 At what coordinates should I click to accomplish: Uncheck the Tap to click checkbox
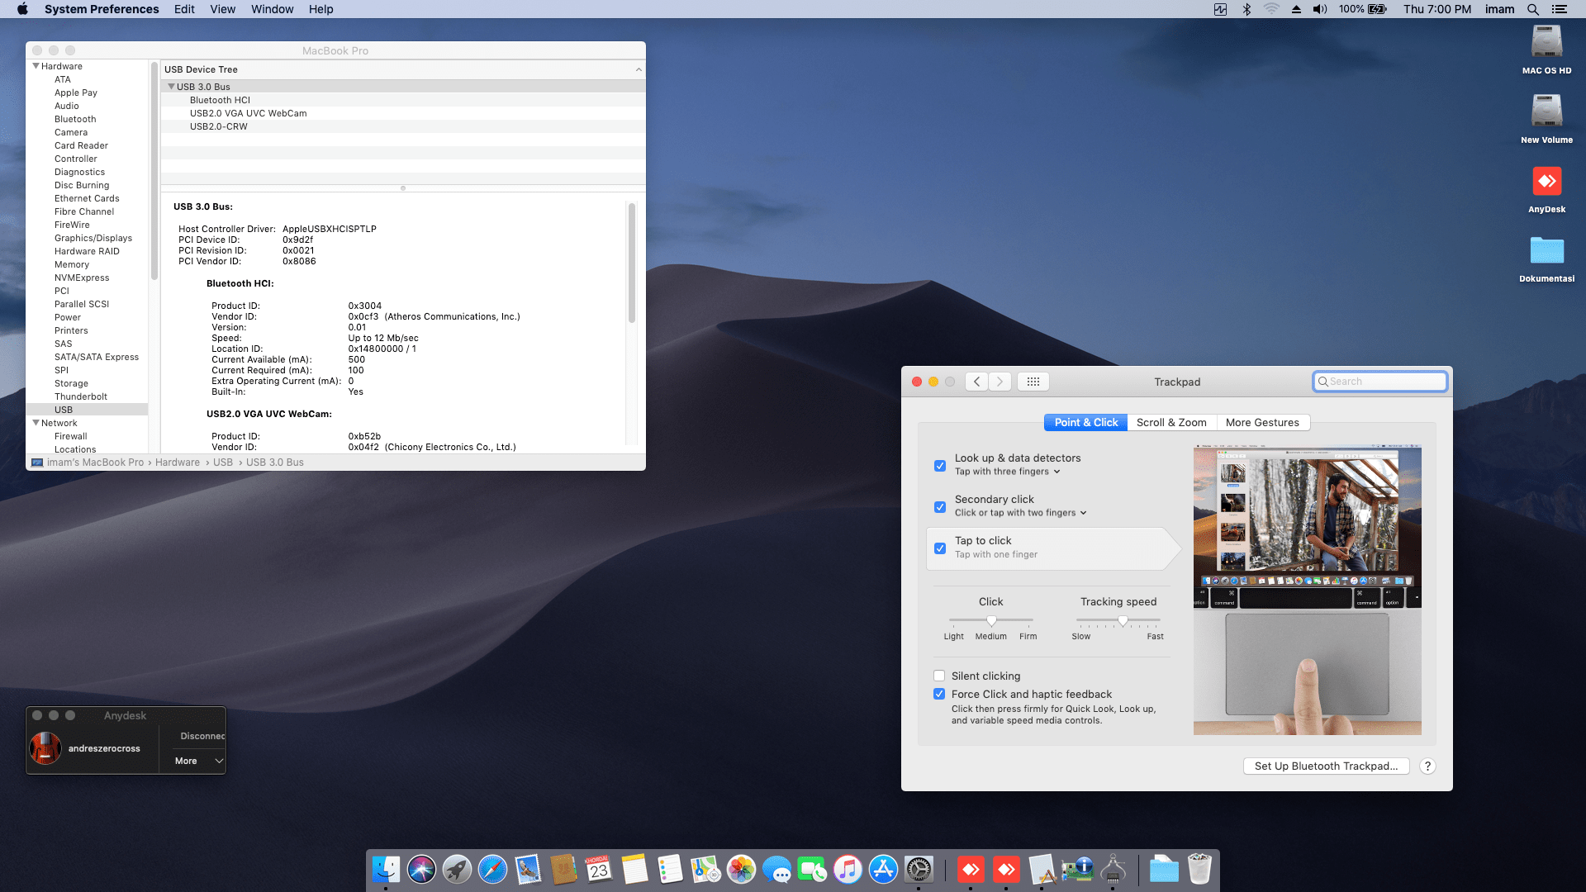point(940,548)
